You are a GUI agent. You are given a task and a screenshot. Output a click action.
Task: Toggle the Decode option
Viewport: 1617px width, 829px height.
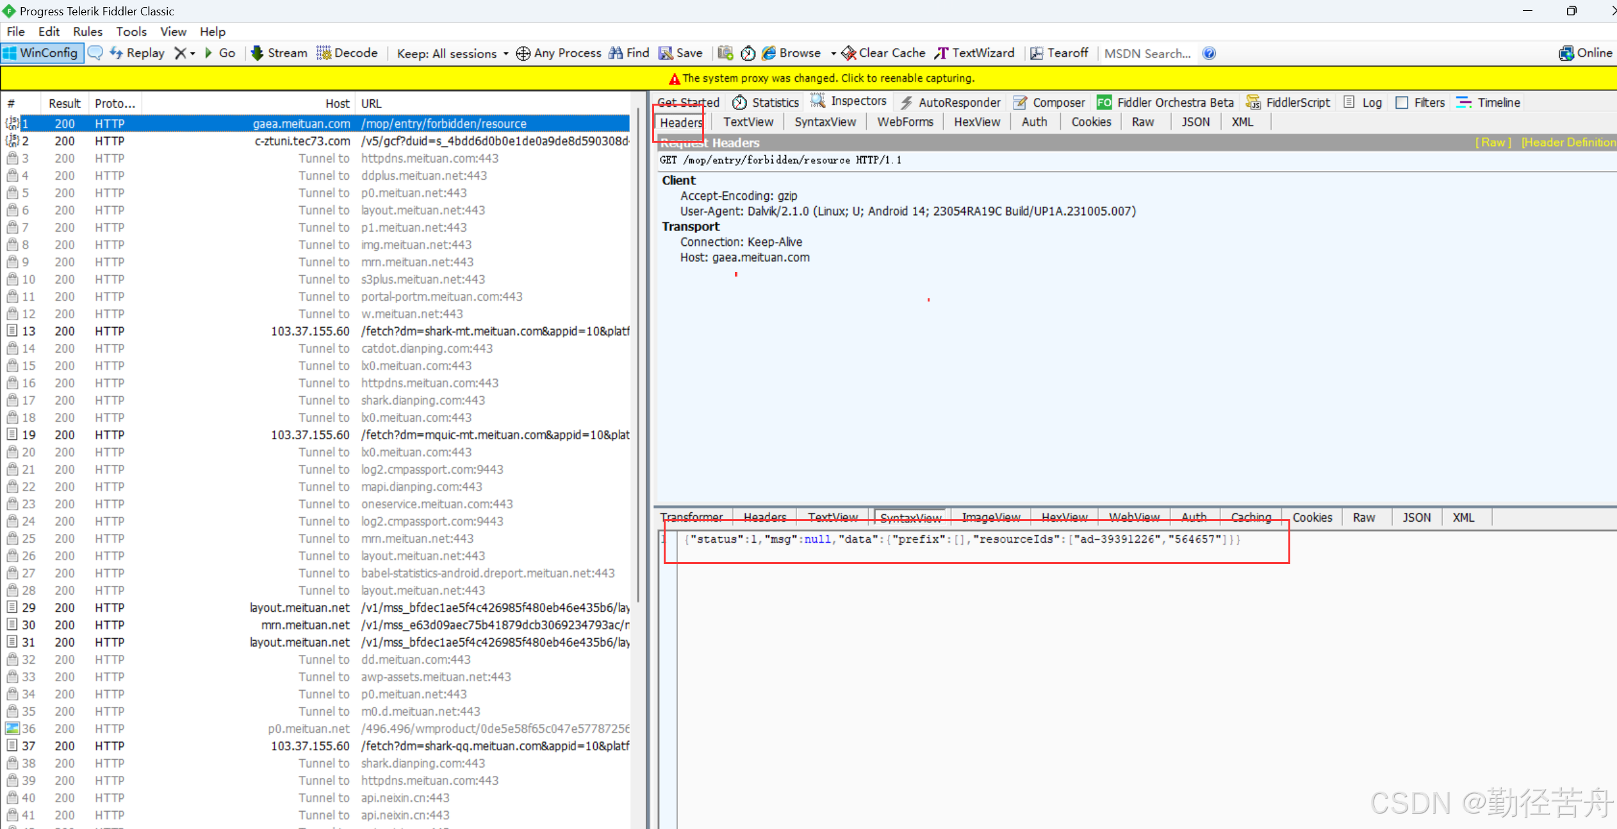(x=347, y=53)
